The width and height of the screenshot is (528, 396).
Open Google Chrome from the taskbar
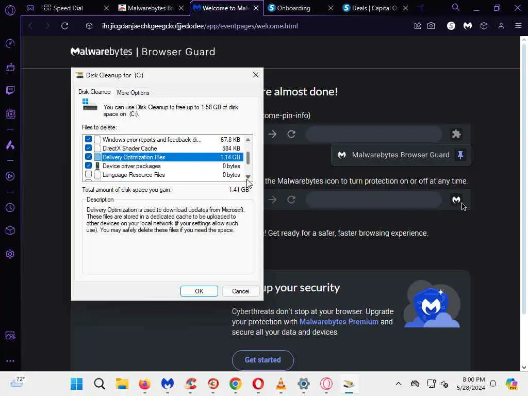[x=235, y=384]
